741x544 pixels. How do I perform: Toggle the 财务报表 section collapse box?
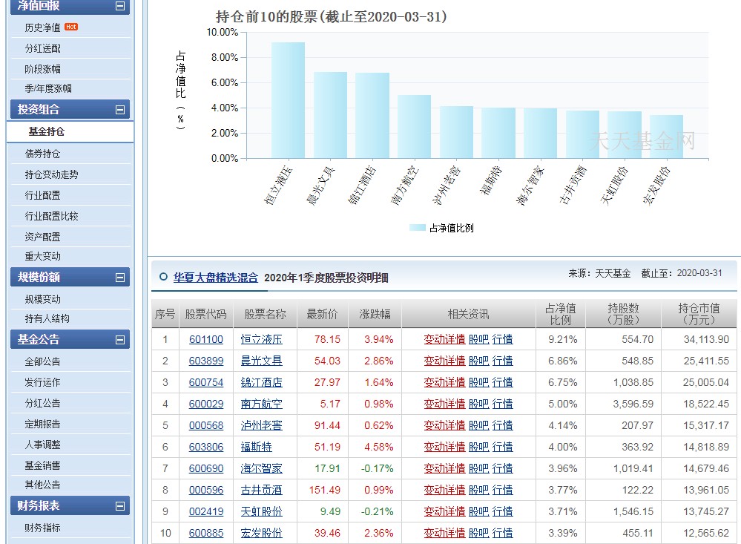[121, 505]
